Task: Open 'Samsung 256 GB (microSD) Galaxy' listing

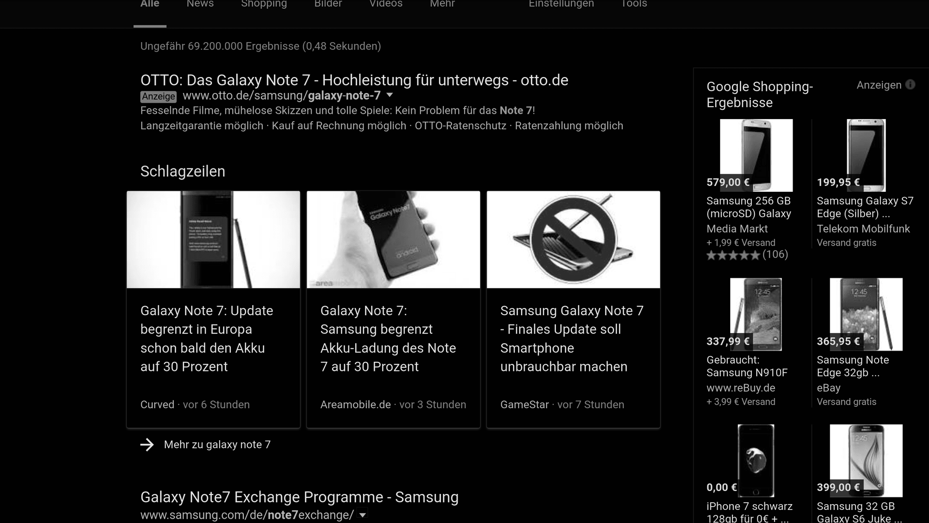Action: (749, 207)
